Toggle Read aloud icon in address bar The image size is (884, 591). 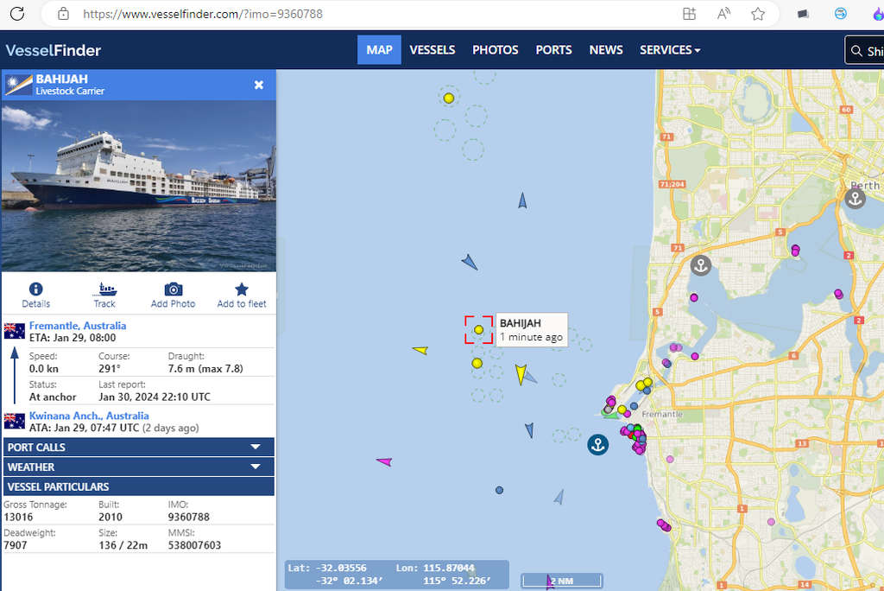[723, 14]
